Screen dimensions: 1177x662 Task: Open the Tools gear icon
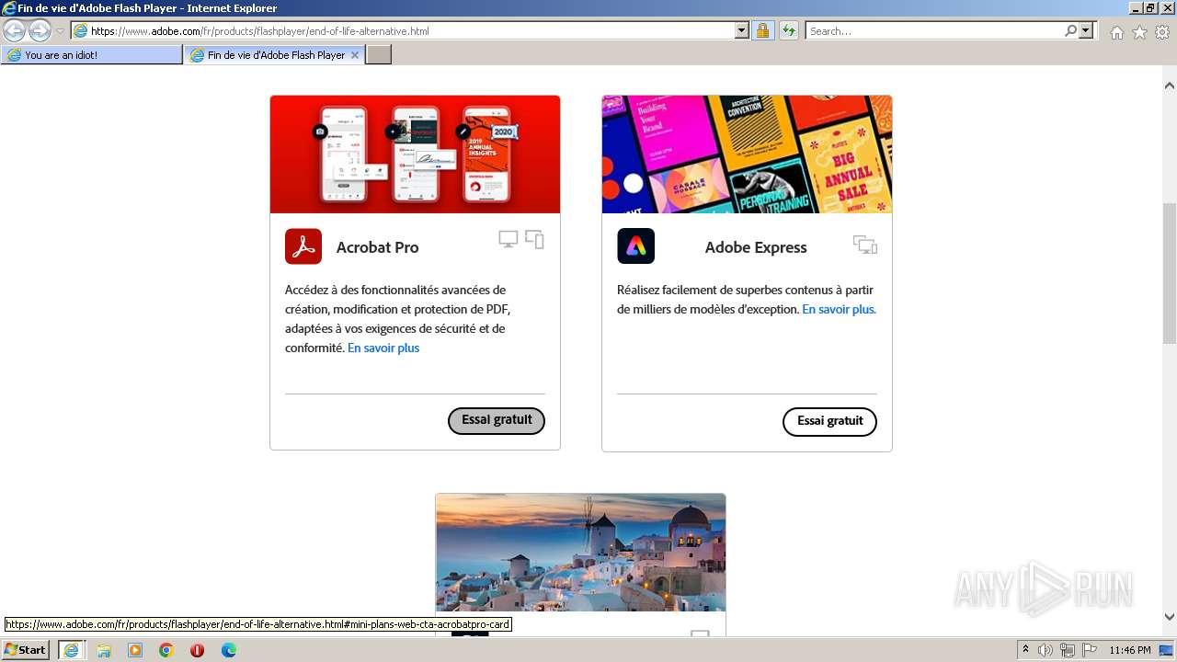[x=1162, y=32]
